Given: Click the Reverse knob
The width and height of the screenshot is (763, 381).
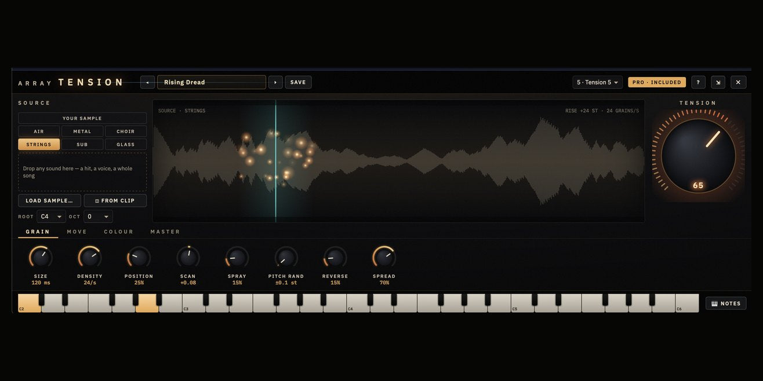Looking at the screenshot, I should [335, 257].
